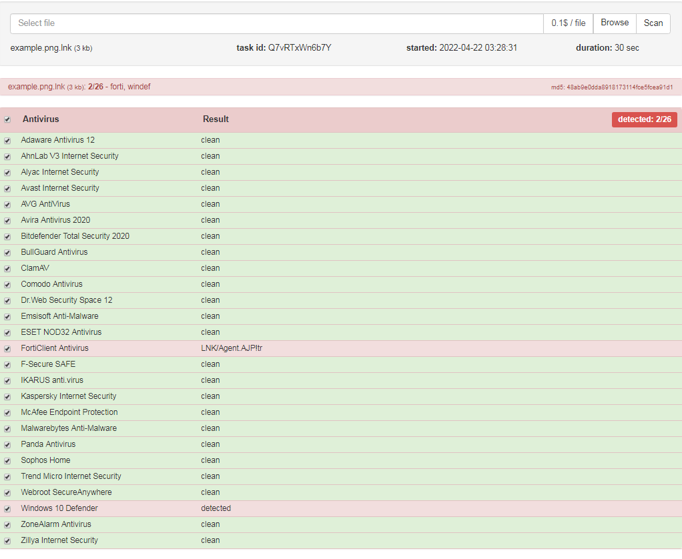Toggle the Alyac Internet Security checkbox
Viewport: 682px width, 559px height.
pyautogui.click(x=7, y=173)
